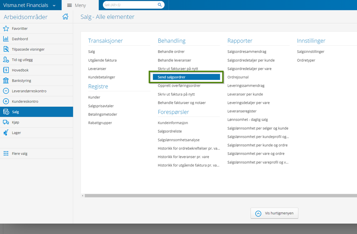Open Salgsordreliste link
Image resolution: width=357 pixels, height=234 pixels.
(170, 131)
